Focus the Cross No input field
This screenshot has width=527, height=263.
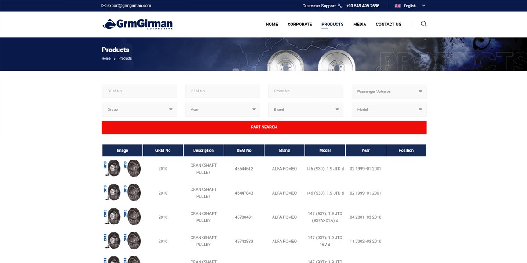(306, 91)
